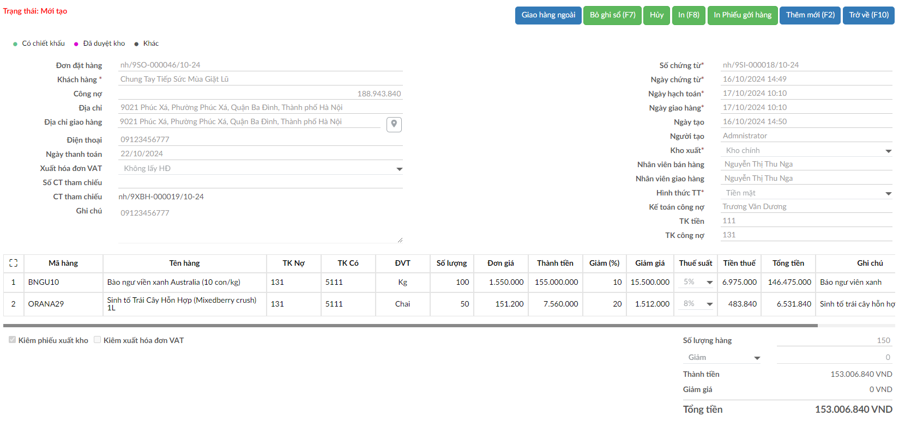The image size is (899, 422).
Task: Click the Ngày thanh toán field
Action: (x=261, y=154)
